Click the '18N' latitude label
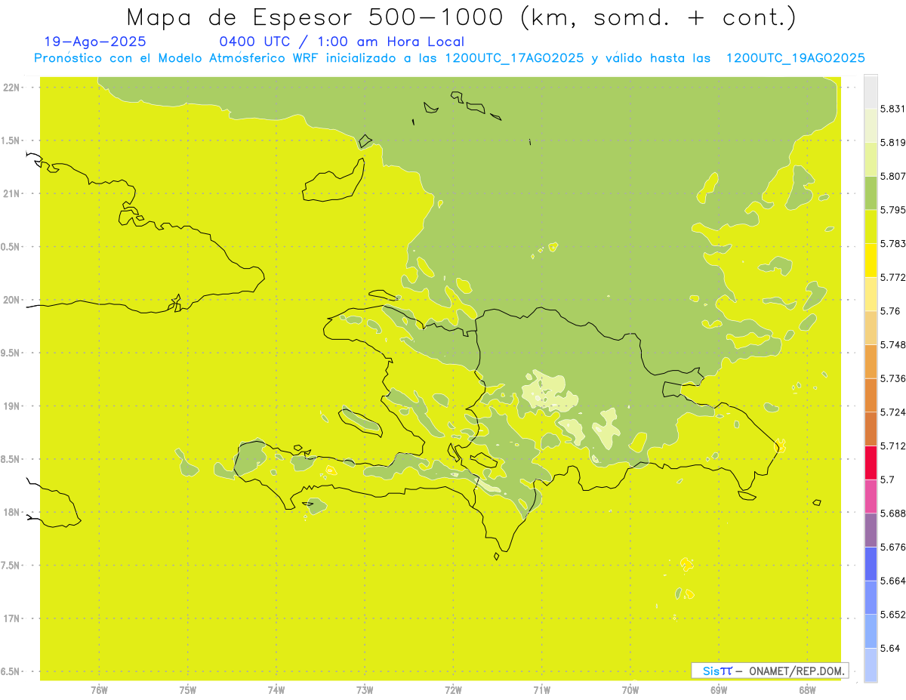906x700 pixels. pyautogui.click(x=12, y=512)
